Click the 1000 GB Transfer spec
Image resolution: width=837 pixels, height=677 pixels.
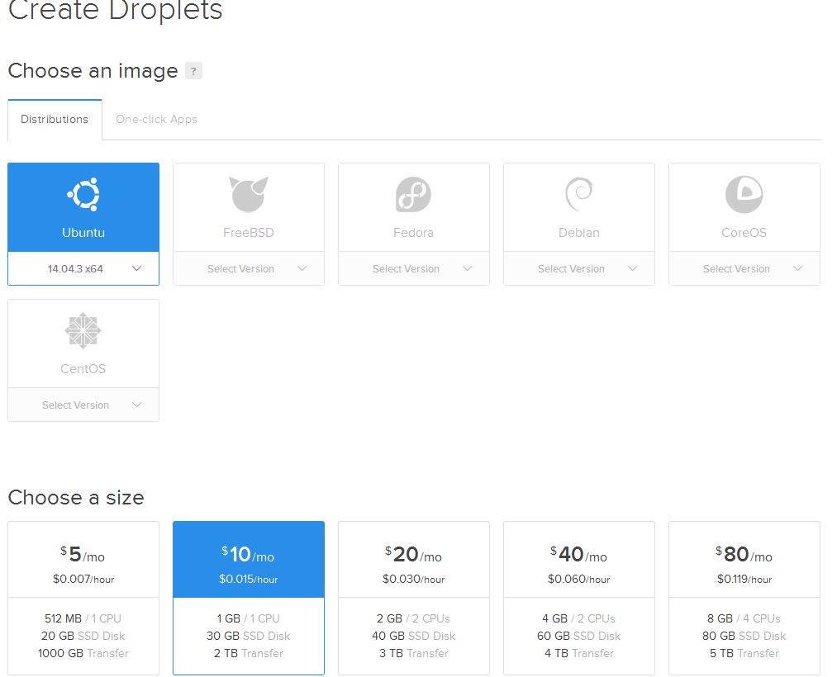click(83, 653)
